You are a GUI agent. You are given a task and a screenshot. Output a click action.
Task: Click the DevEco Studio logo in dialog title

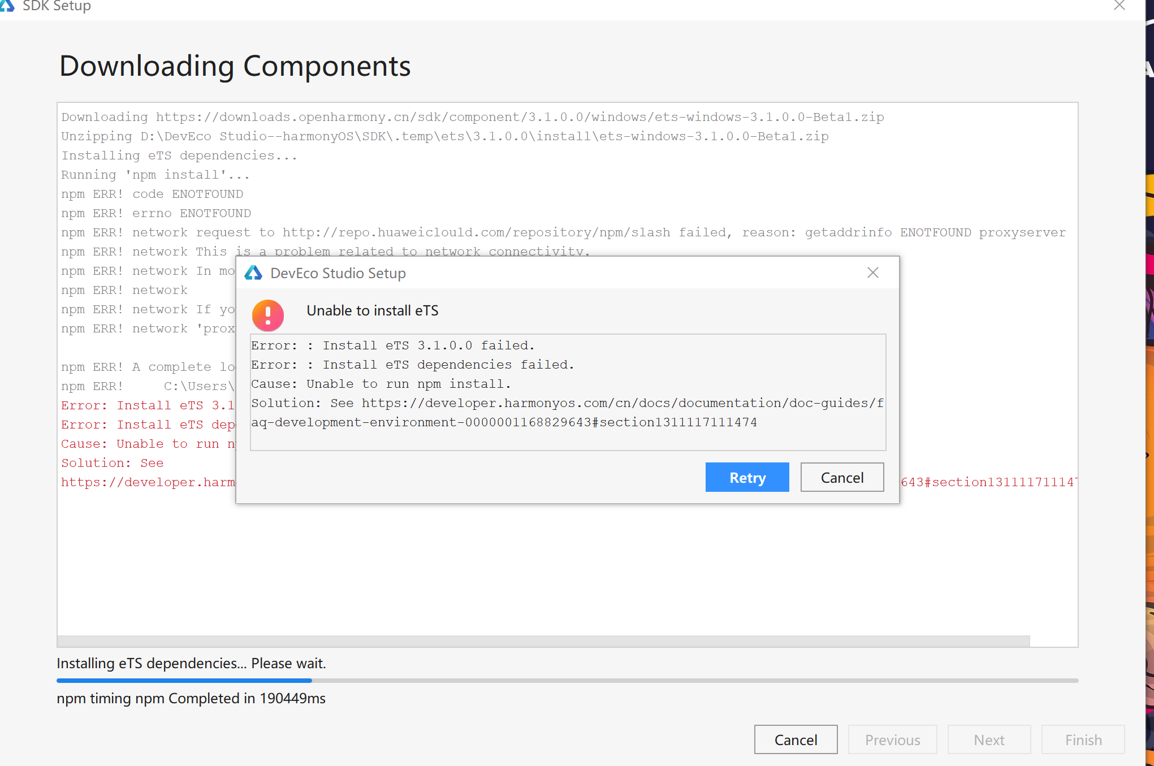coord(253,273)
